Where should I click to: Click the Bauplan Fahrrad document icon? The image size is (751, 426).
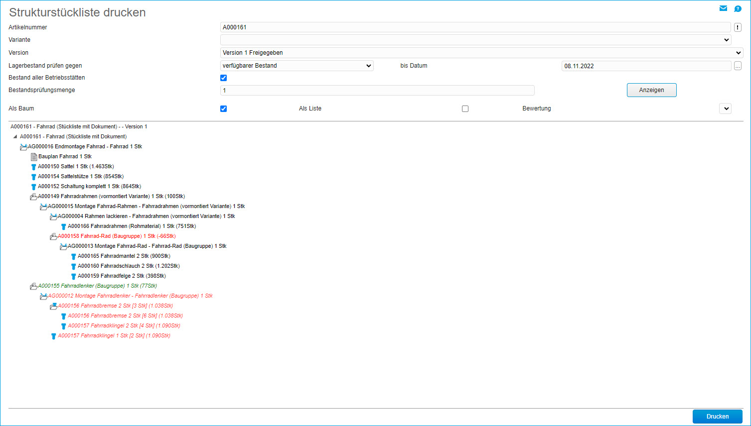coord(34,157)
